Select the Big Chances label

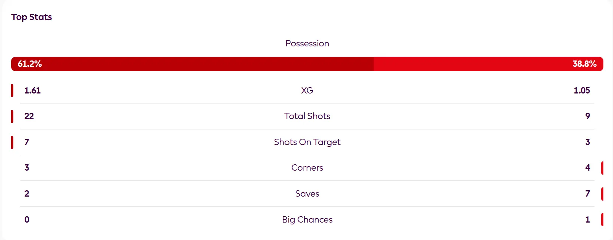307,220
